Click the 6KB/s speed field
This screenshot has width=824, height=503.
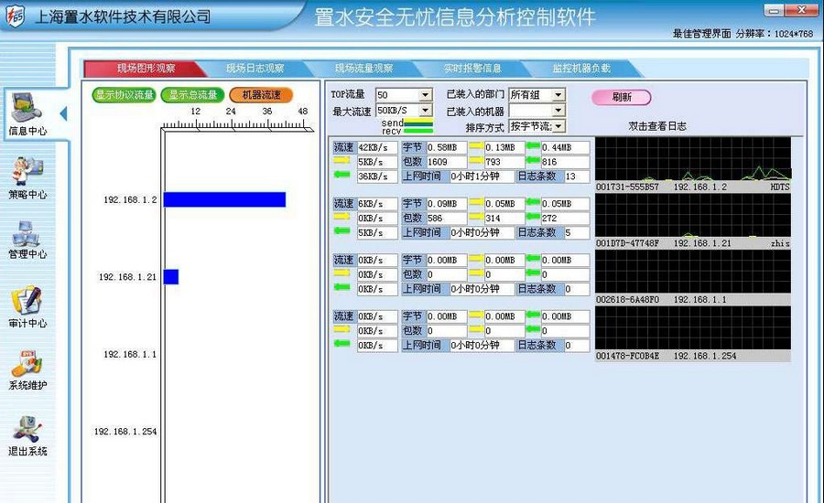[377, 204]
